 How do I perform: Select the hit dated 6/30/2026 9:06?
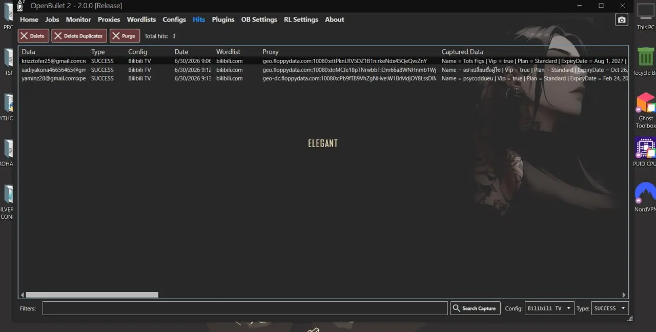tap(323, 61)
